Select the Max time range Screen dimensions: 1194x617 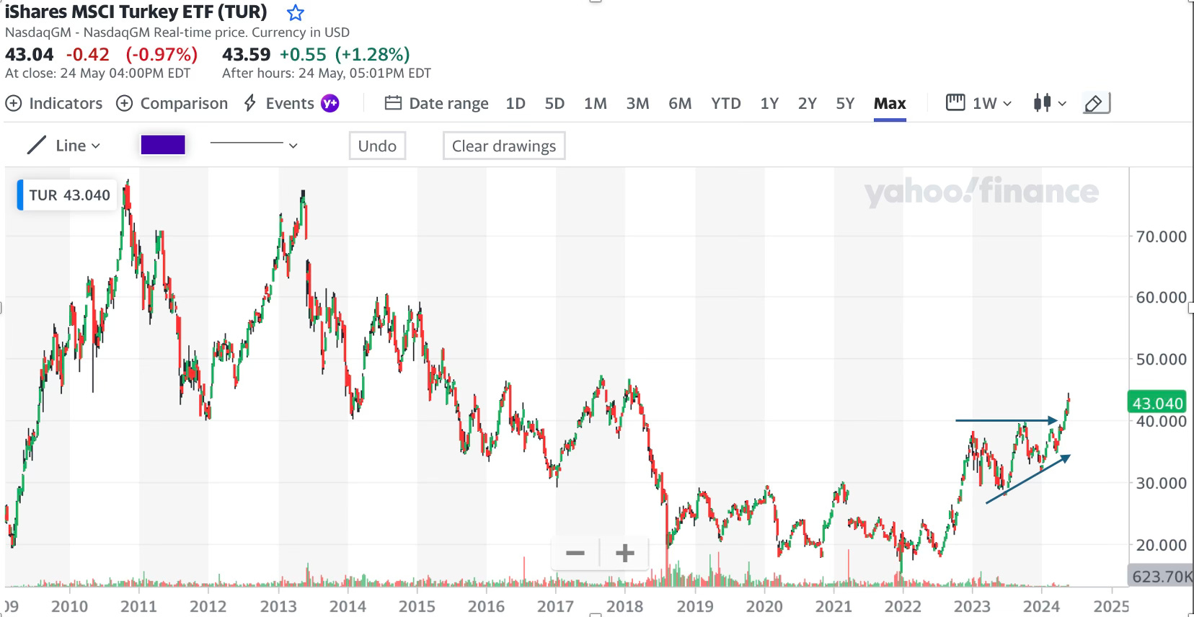click(890, 103)
